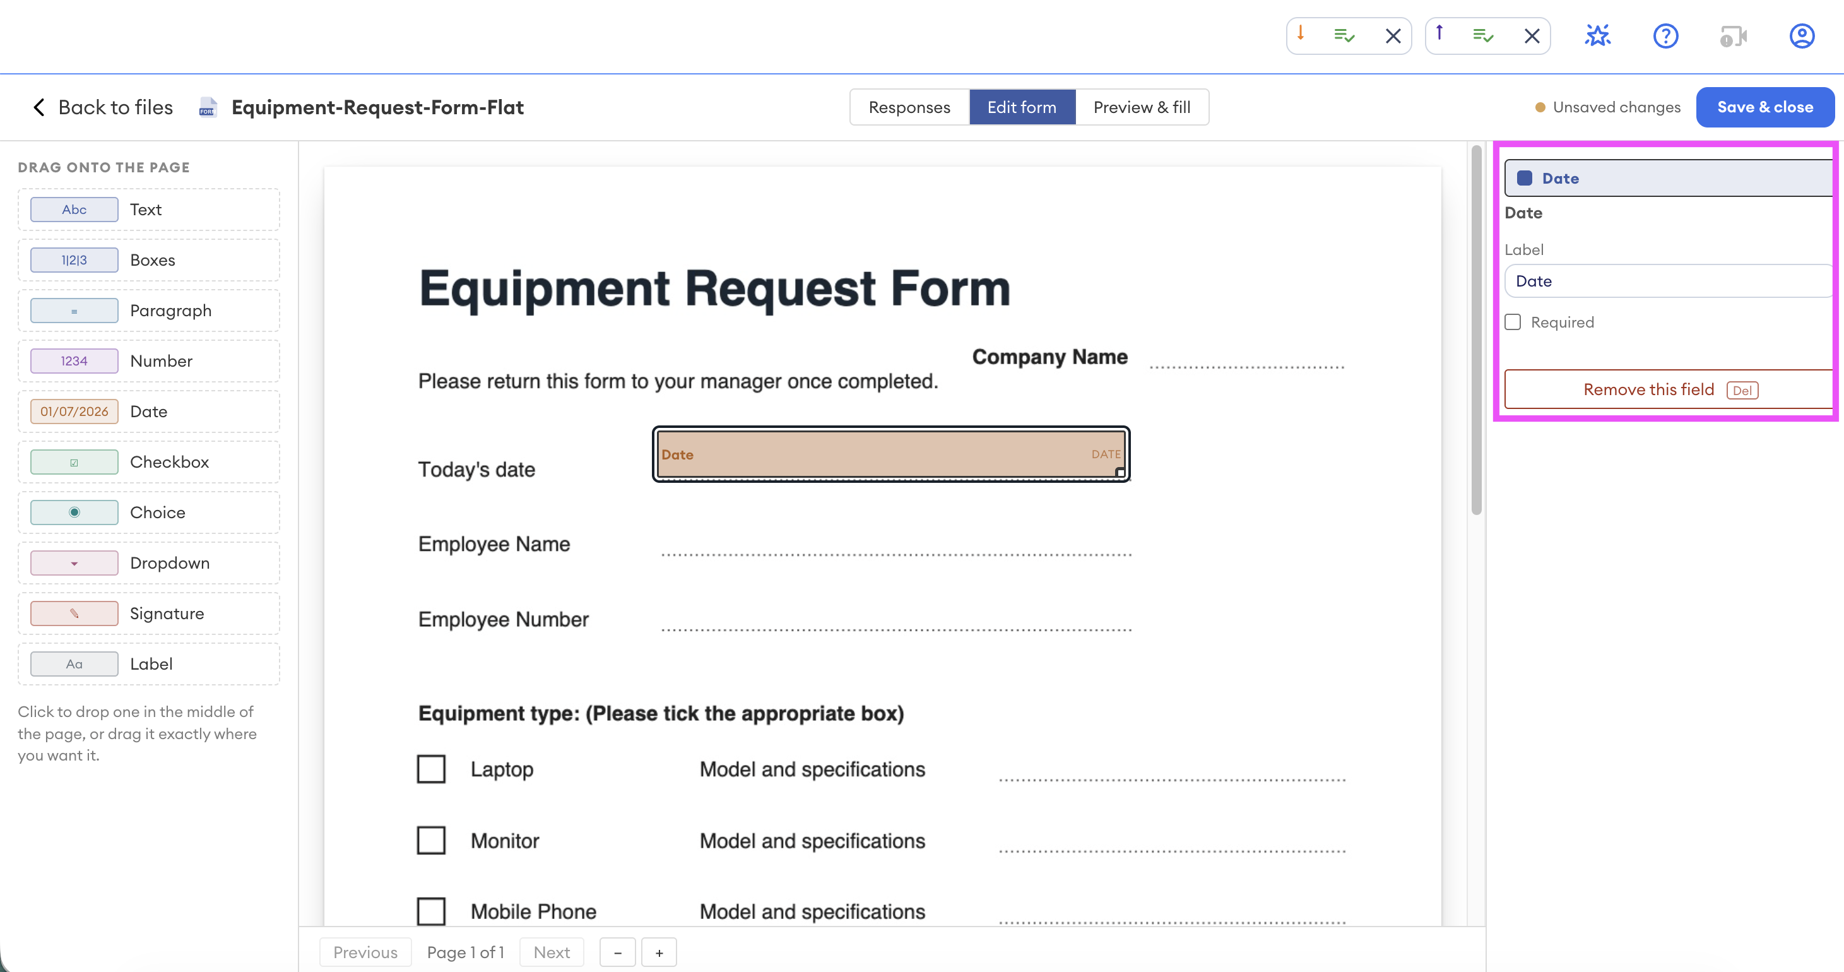Select the Date field 01/07/2026 icon
The height and width of the screenshot is (972, 1844).
click(74, 412)
